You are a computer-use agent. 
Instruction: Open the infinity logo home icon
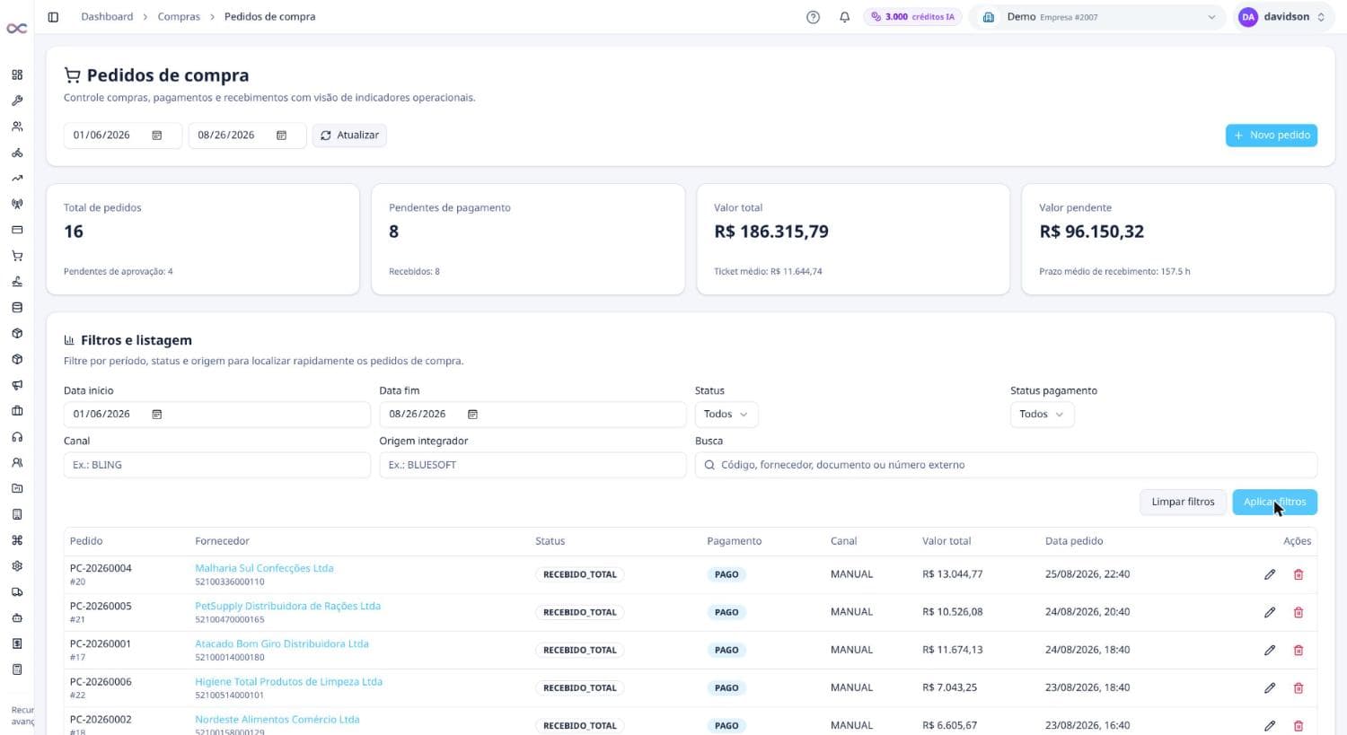tap(16, 29)
